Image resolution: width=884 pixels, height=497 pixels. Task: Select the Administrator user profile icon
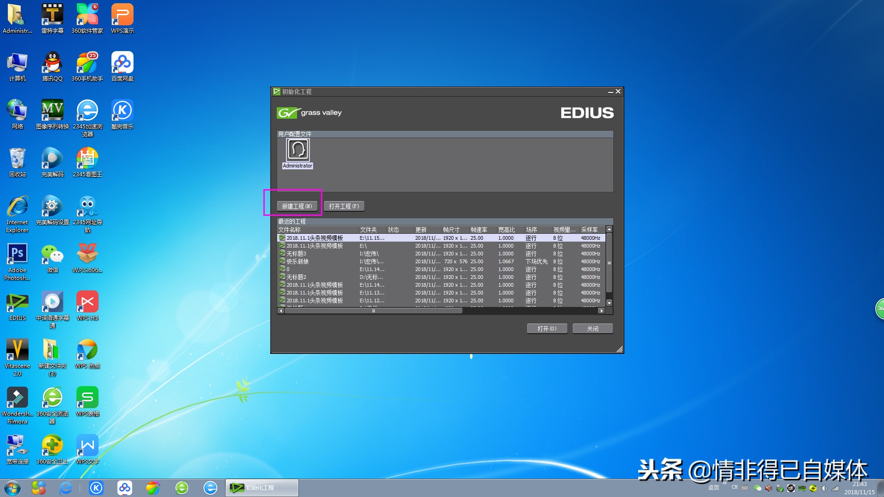[297, 150]
